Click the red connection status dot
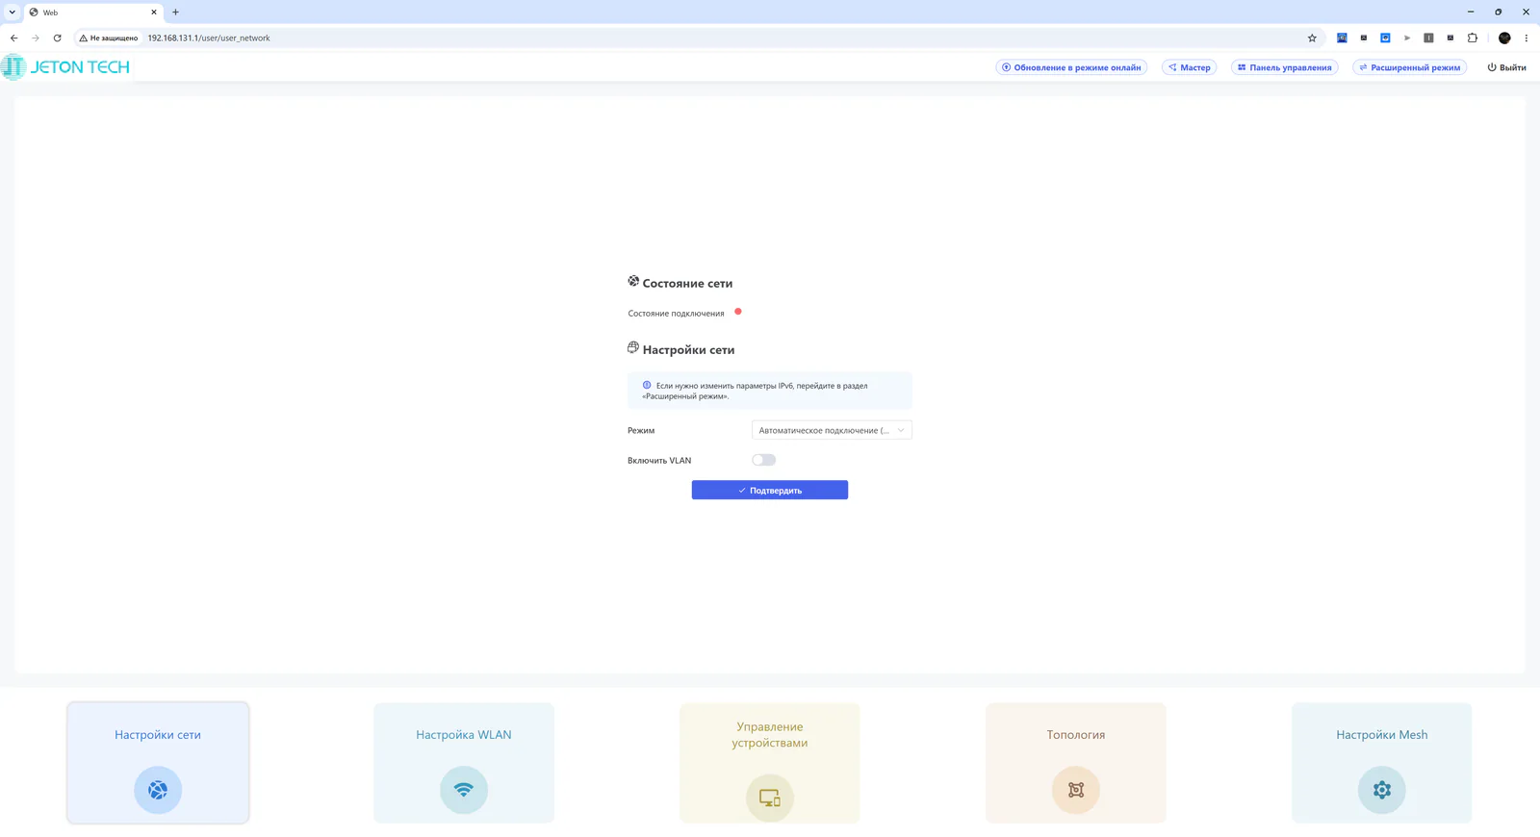The height and width of the screenshot is (837, 1540). [x=738, y=312]
